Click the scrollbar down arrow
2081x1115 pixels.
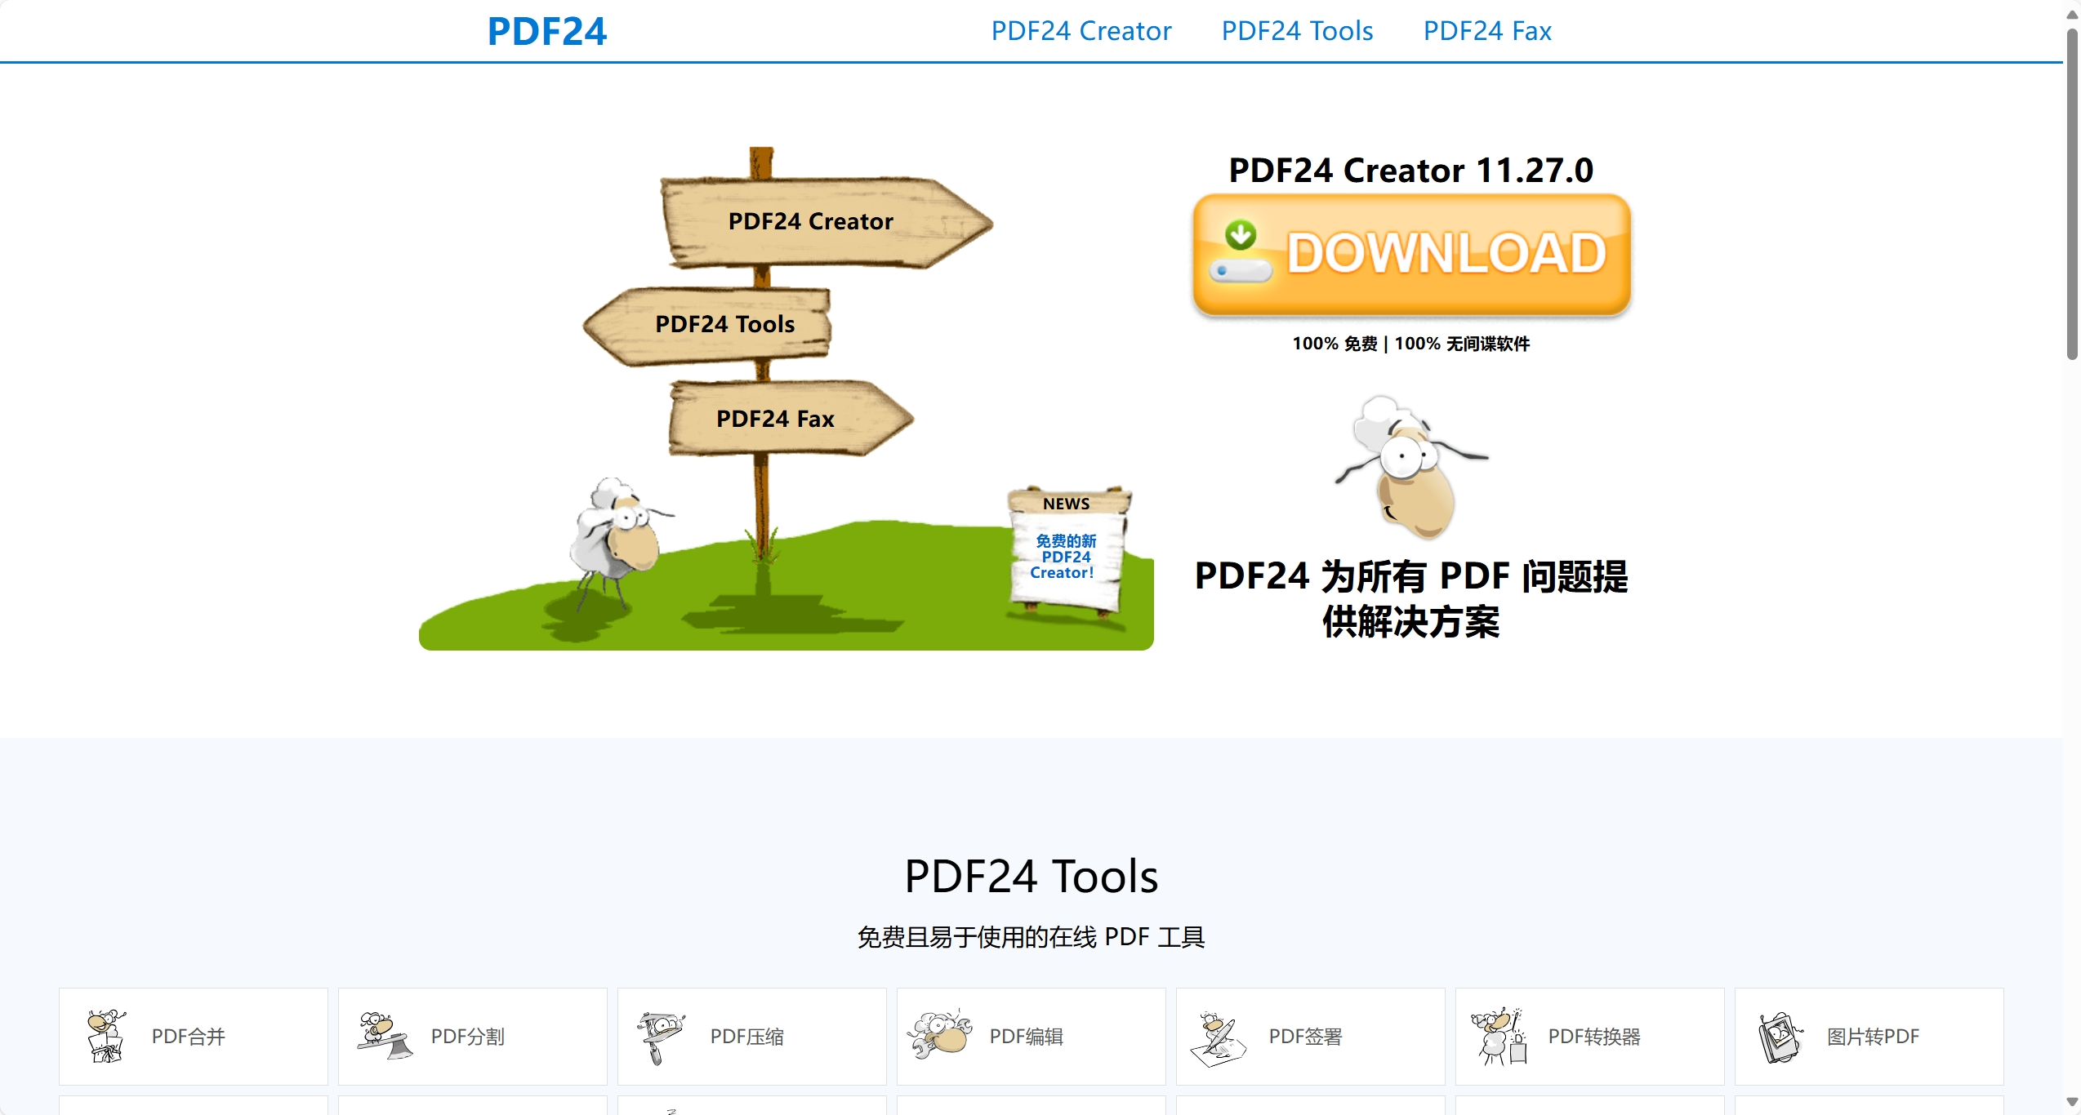pyautogui.click(x=2071, y=1103)
